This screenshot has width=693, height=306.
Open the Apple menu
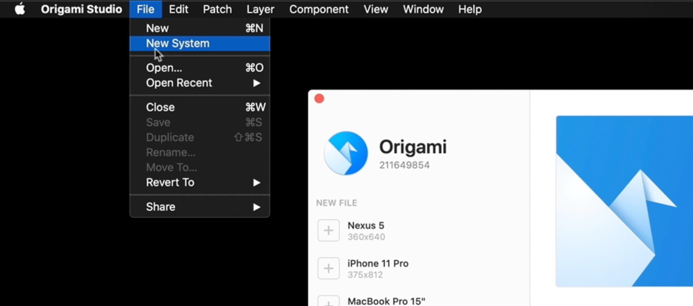pyautogui.click(x=20, y=9)
